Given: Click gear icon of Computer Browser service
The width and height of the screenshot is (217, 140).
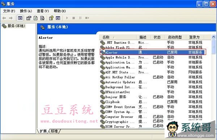Looking at the screenshot, I should [x=102, y=117].
